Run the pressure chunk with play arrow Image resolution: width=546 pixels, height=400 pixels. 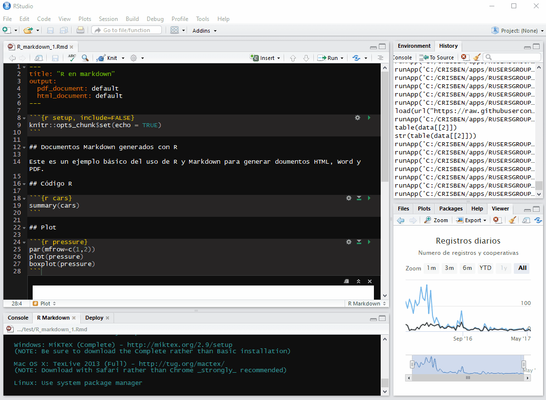coord(369,242)
